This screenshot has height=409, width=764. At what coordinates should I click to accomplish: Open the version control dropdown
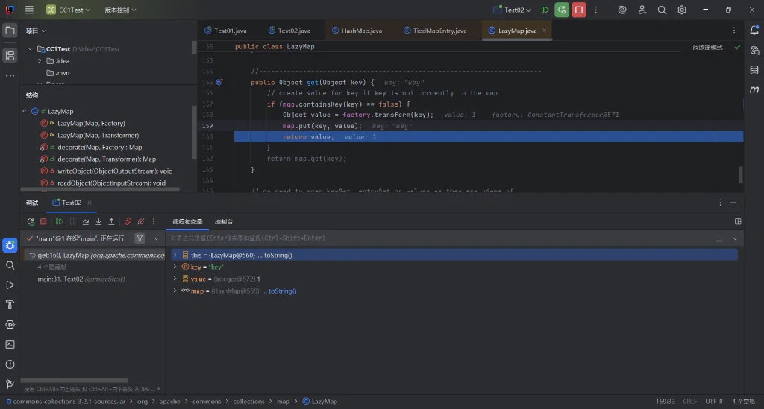pyautogui.click(x=120, y=10)
